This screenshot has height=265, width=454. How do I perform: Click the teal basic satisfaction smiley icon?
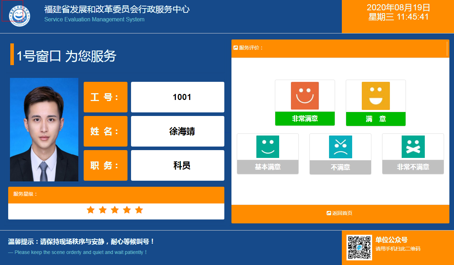267,147
